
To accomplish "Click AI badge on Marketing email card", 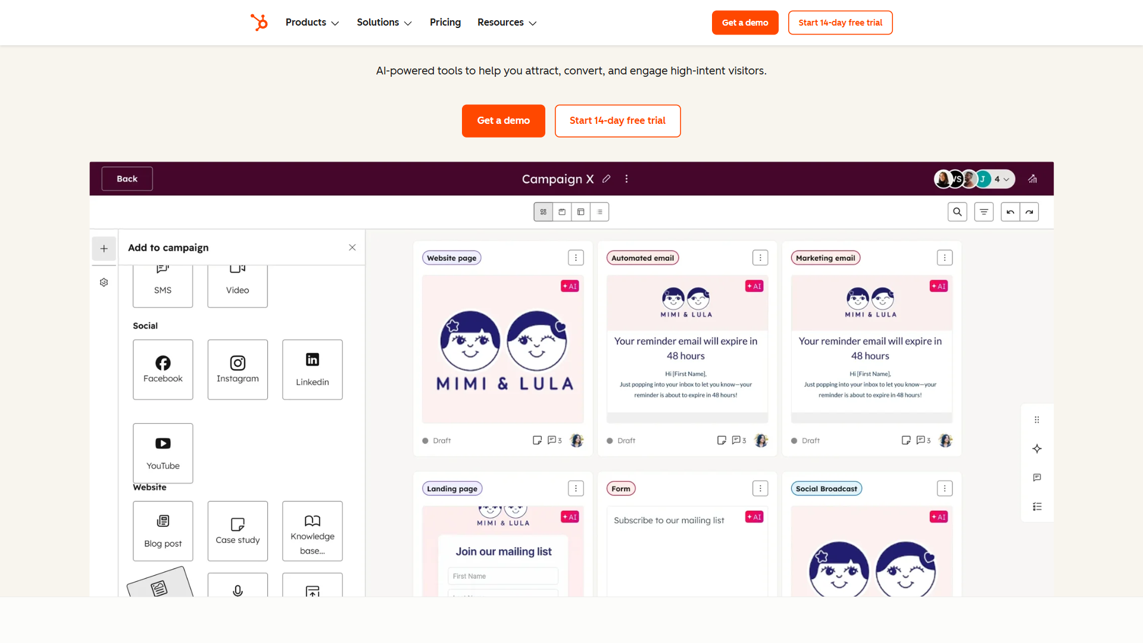I will point(939,286).
